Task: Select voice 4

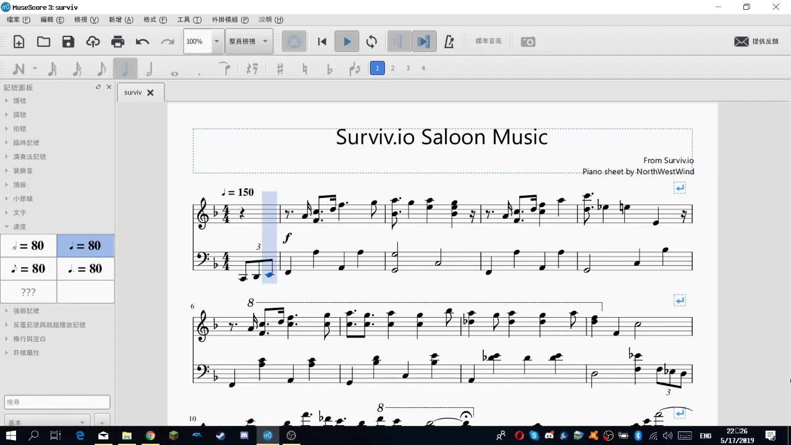Action: [423, 68]
